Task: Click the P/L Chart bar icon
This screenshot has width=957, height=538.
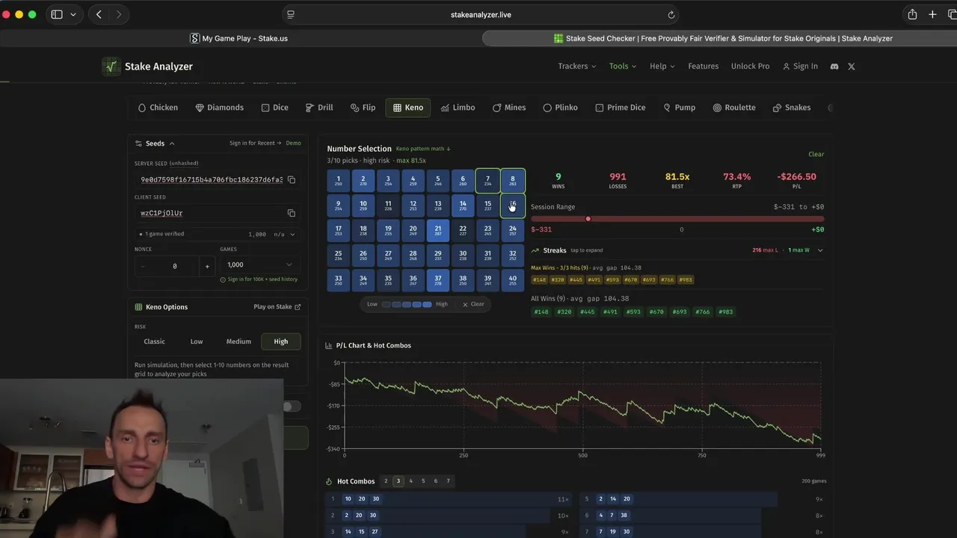Action: [x=329, y=345]
